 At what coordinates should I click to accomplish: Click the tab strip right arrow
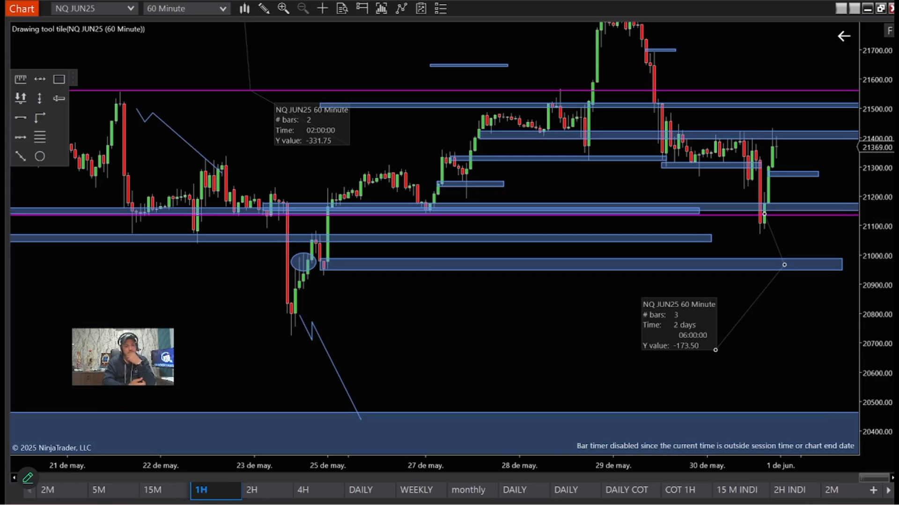(x=888, y=490)
